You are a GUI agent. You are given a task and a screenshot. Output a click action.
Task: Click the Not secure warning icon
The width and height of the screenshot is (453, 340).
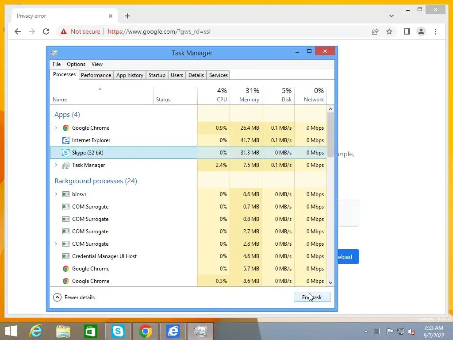[64, 31]
